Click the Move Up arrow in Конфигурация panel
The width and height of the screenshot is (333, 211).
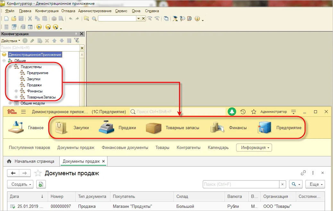(x=54, y=41)
